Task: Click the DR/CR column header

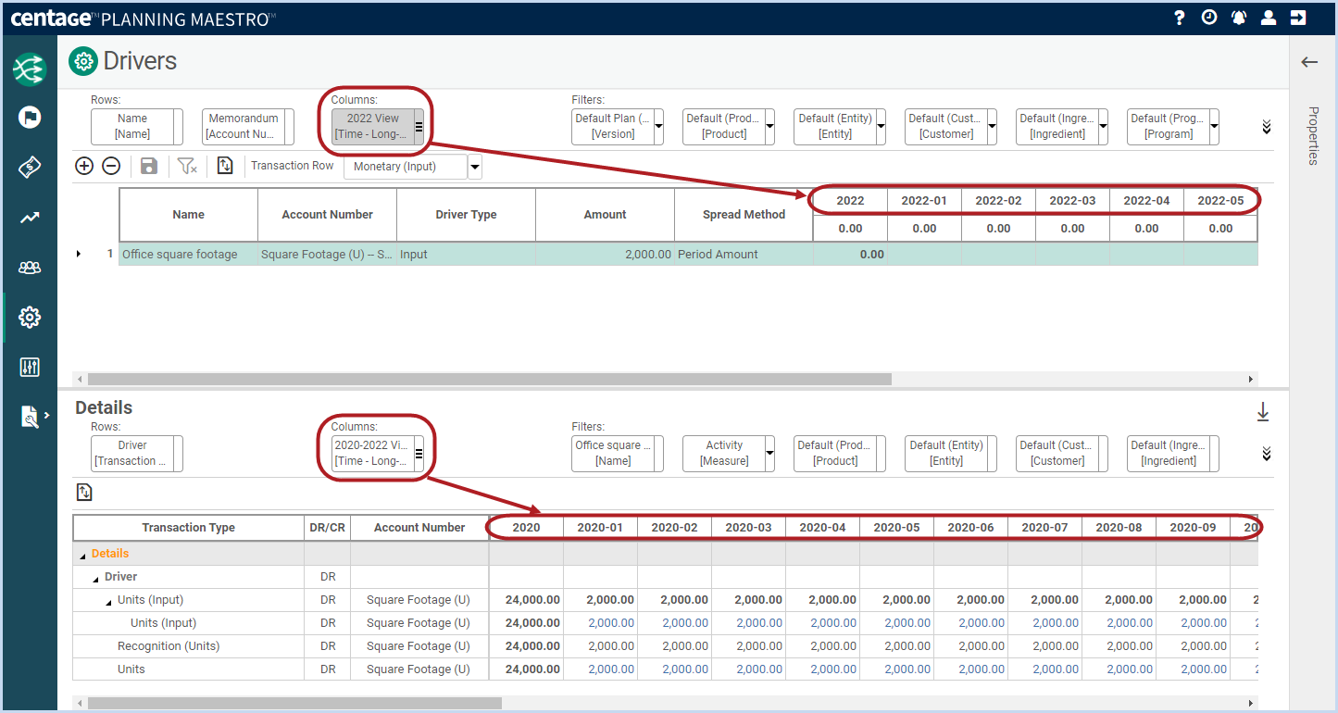Action: pos(327,528)
